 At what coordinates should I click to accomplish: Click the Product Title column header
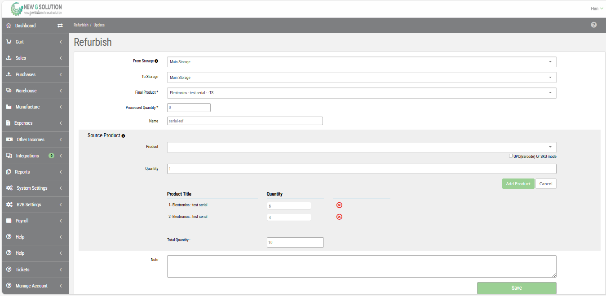tap(179, 194)
